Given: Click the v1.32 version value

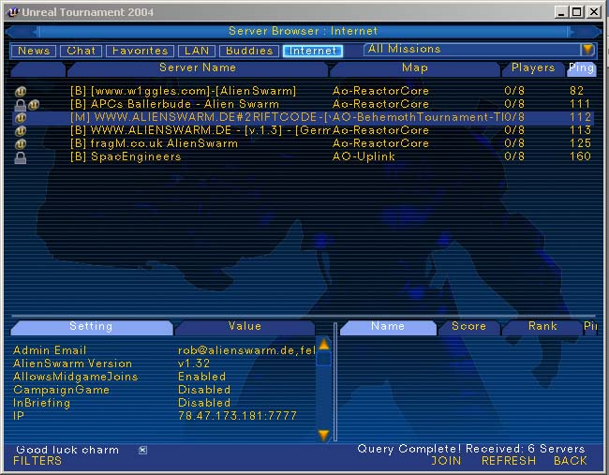Looking at the screenshot, I should [x=194, y=364].
